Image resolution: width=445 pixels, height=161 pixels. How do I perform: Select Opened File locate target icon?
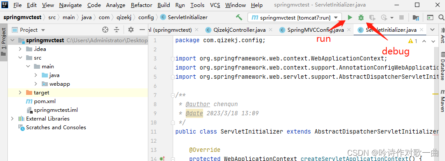point(105,30)
